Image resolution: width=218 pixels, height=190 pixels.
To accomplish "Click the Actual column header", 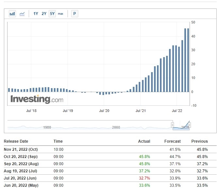I will tap(144, 141).
